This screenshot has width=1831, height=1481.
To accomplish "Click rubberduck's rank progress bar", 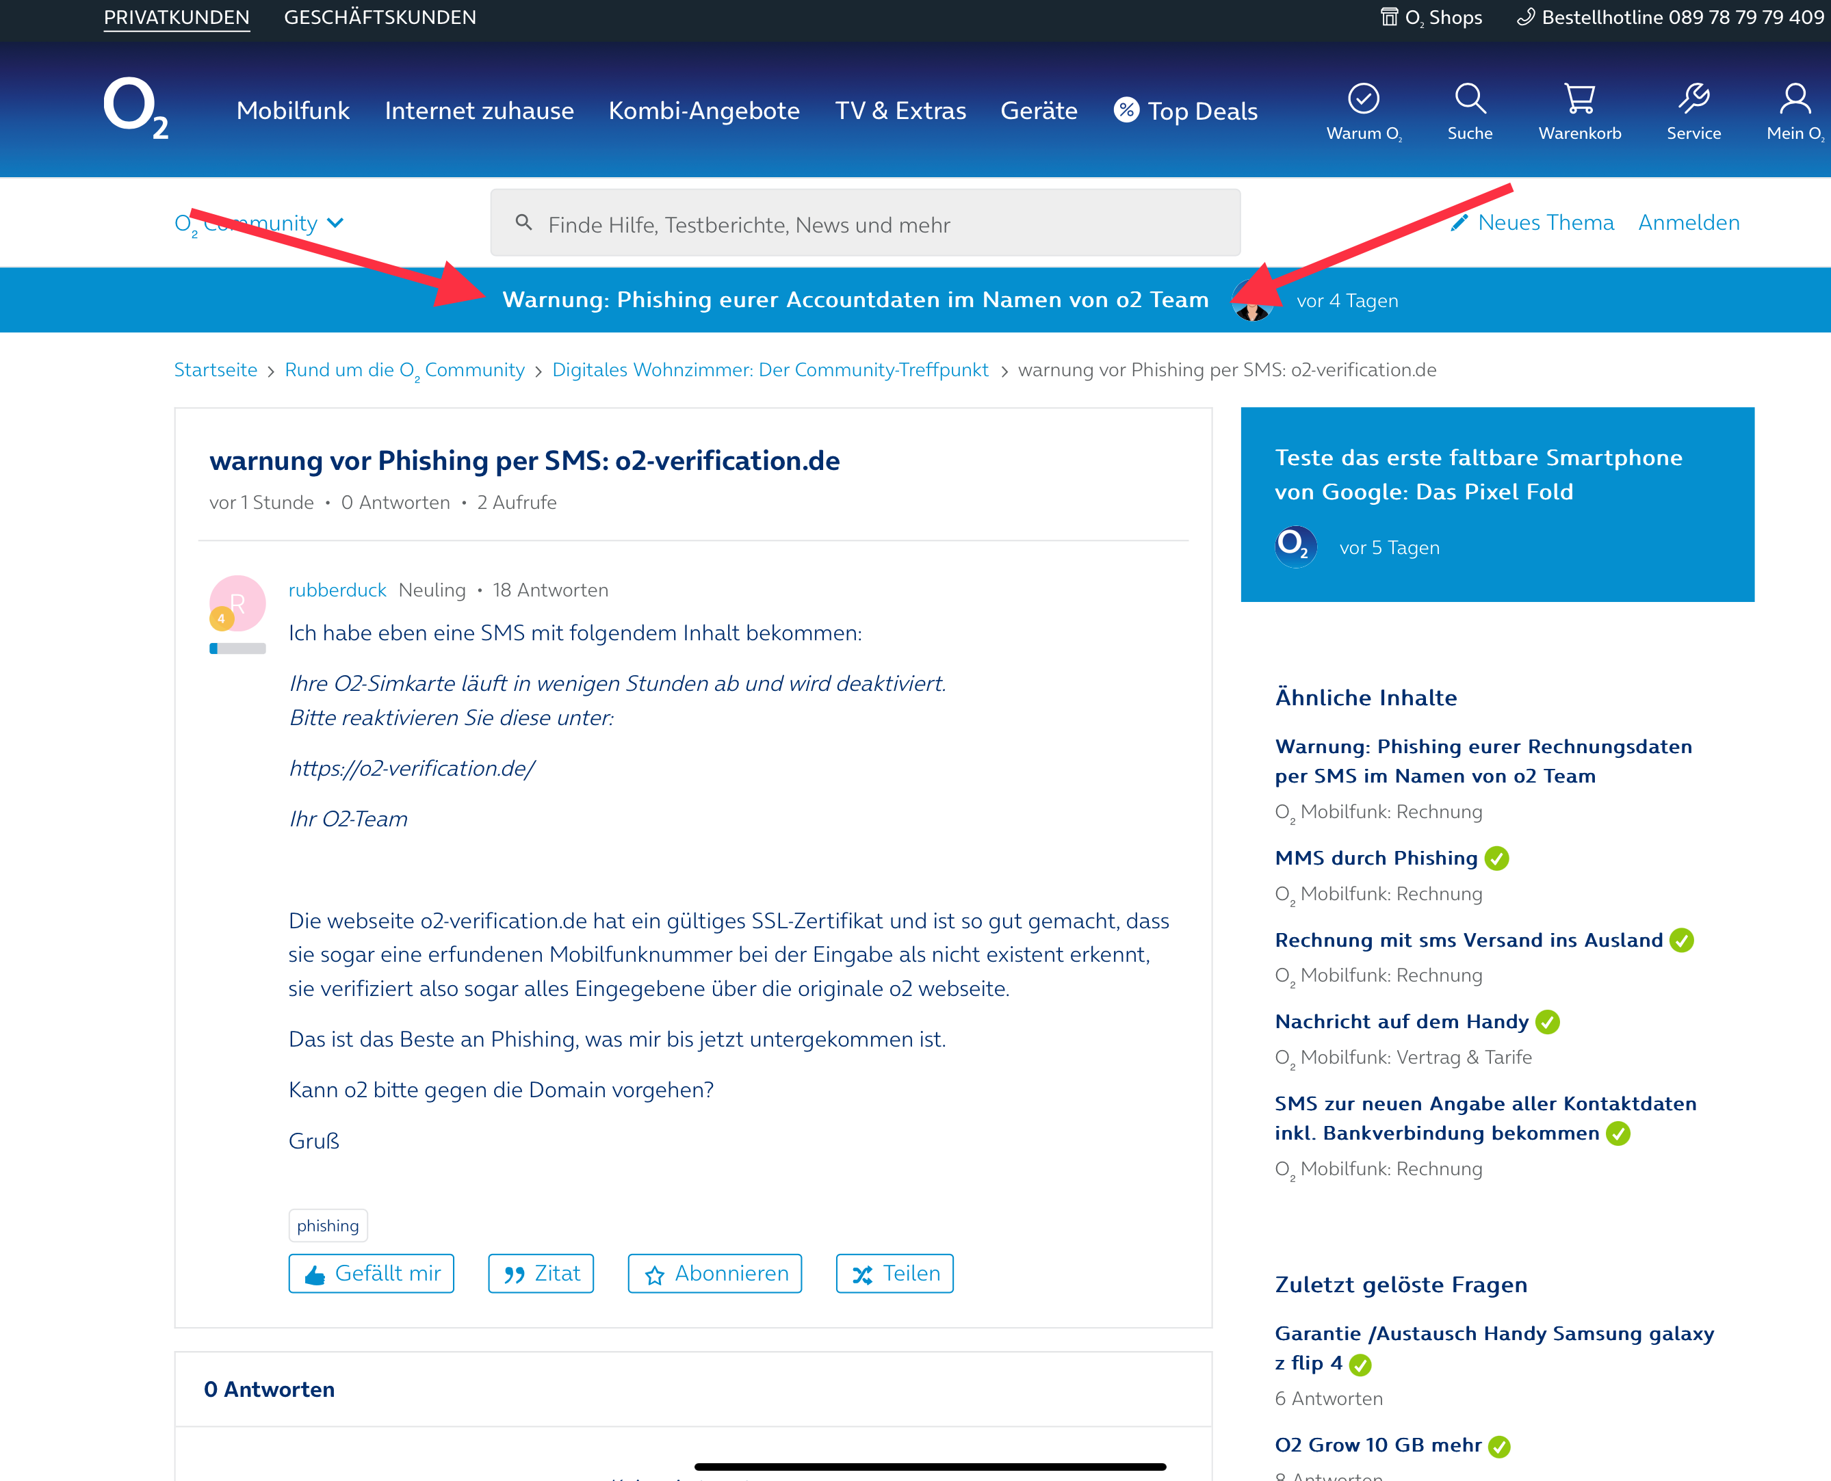I will tap(238, 648).
